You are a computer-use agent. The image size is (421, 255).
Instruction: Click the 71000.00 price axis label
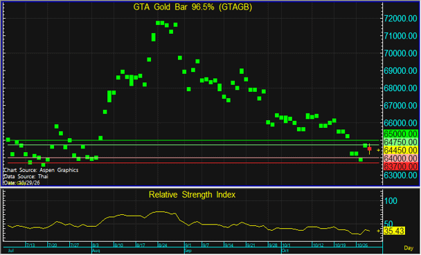pos(400,36)
